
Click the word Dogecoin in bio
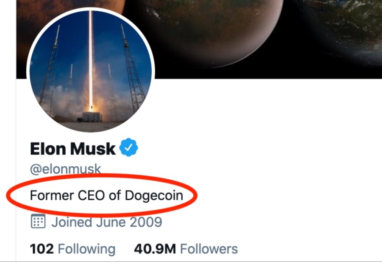(154, 196)
